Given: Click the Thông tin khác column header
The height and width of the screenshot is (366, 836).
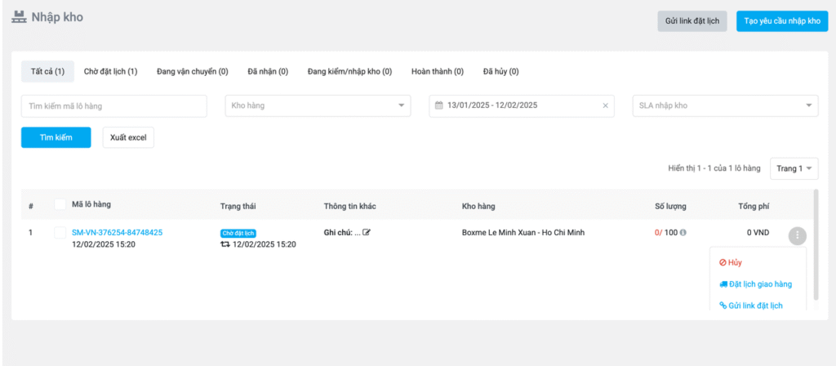Looking at the screenshot, I should [x=349, y=206].
